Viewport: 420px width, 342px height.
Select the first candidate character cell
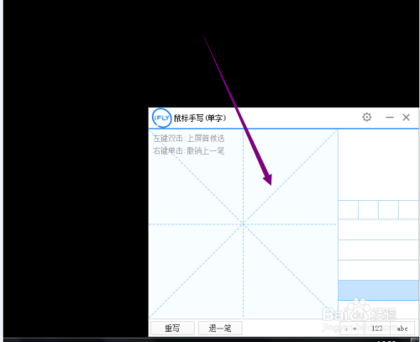[x=349, y=210]
